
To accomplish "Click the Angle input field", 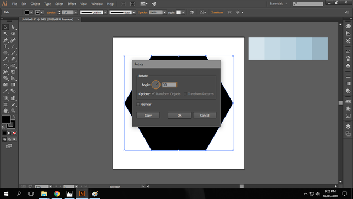I will (169, 85).
